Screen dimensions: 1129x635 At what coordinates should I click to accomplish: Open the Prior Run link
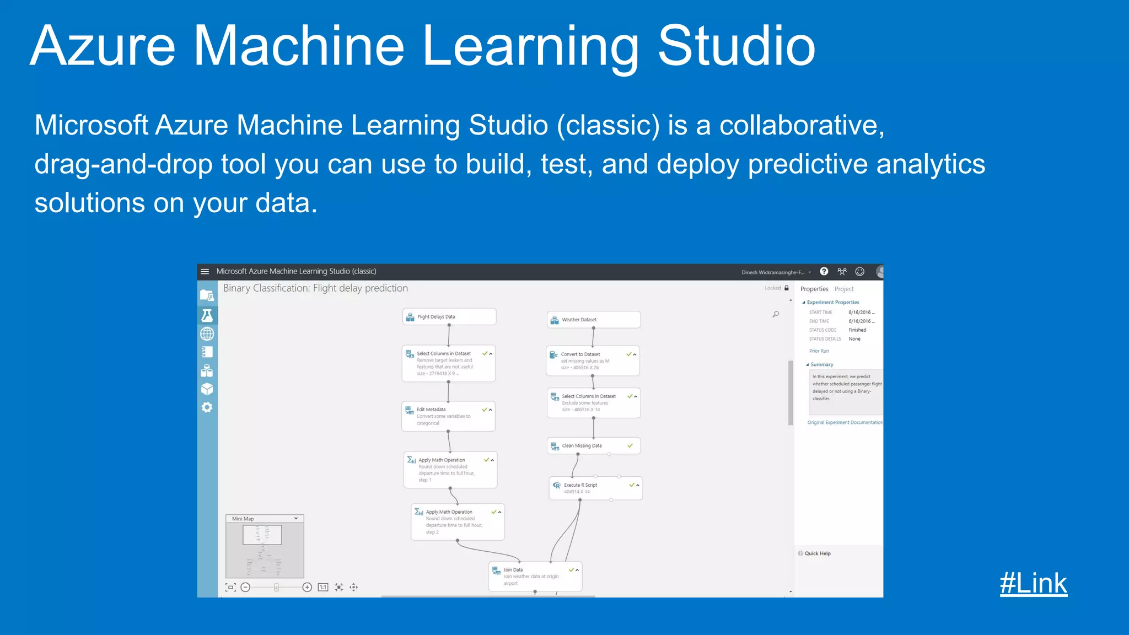pos(819,351)
